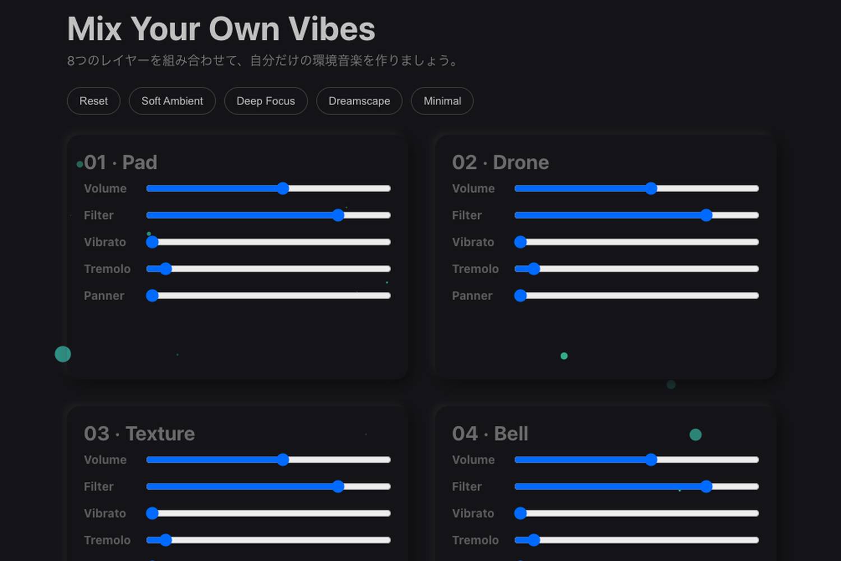The height and width of the screenshot is (561, 841).
Task: Set the 04 Bell Vibrato slider
Action: [x=637, y=513]
